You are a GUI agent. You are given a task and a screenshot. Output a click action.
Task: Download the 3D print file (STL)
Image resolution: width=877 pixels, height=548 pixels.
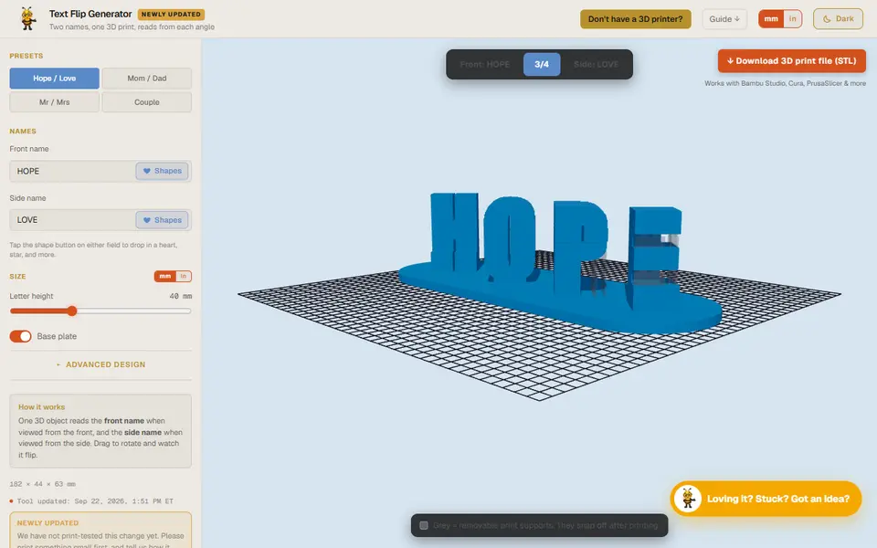(791, 61)
